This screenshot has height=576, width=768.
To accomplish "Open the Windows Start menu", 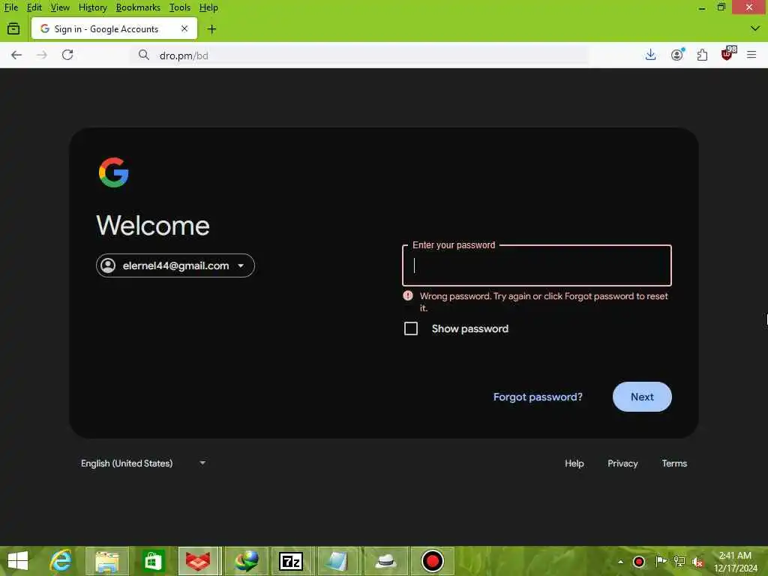I will click(18, 561).
